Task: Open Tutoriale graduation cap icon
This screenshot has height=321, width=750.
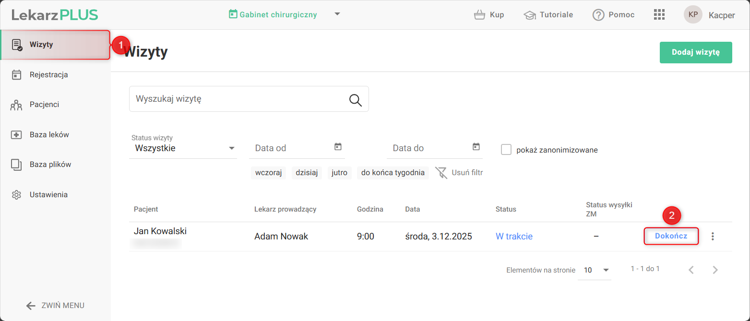Action: click(x=530, y=15)
